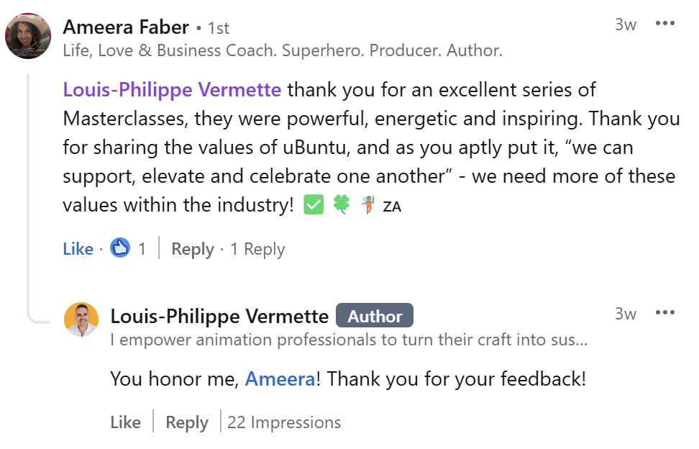The width and height of the screenshot is (699, 449).
Task: Click the purple Louis-Philippe Vermette mention
Action: click(172, 90)
